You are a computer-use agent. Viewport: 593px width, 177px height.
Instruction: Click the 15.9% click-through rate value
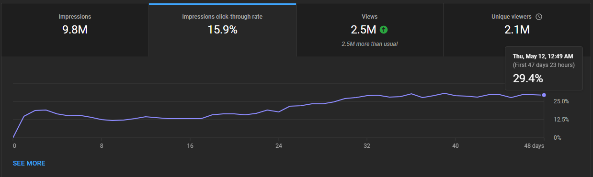coord(222,30)
